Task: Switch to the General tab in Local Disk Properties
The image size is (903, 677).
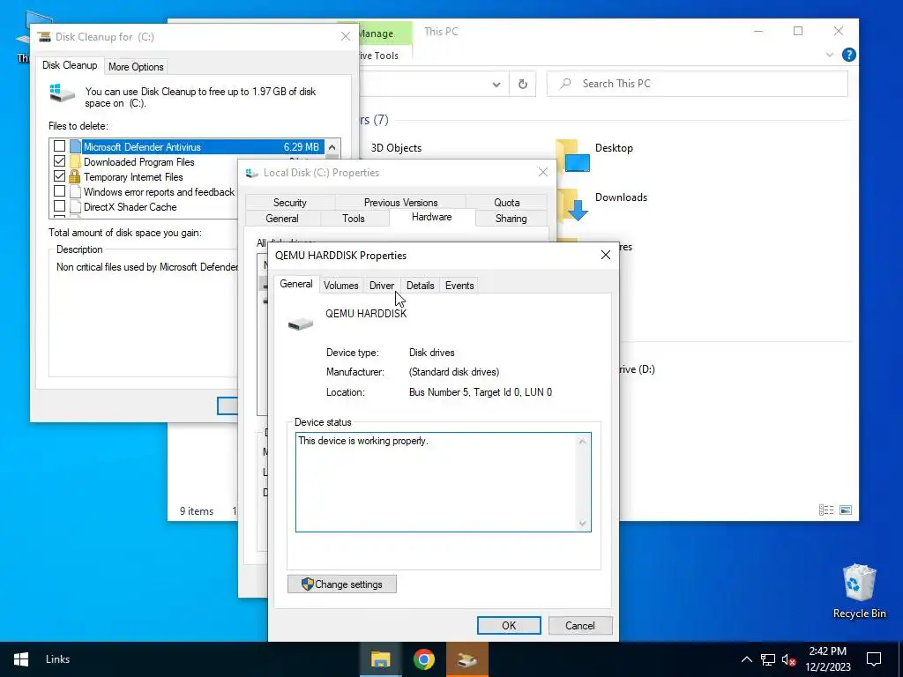Action: (x=282, y=219)
